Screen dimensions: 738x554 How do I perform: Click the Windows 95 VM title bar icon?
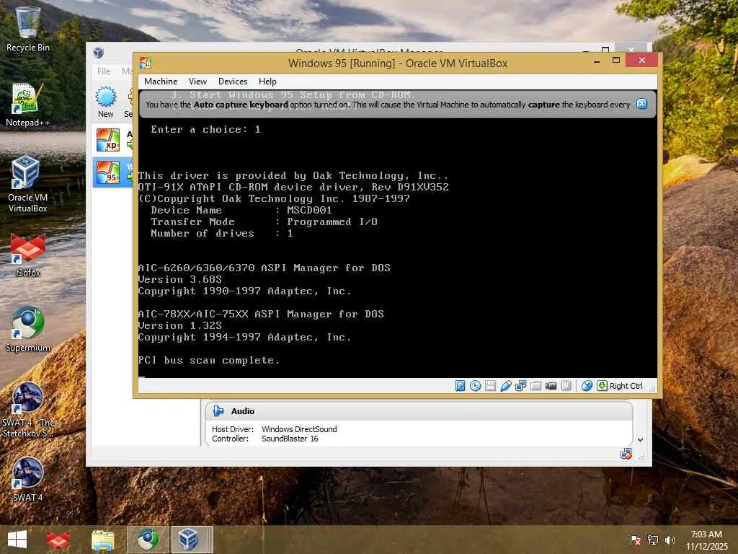(x=146, y=63)
